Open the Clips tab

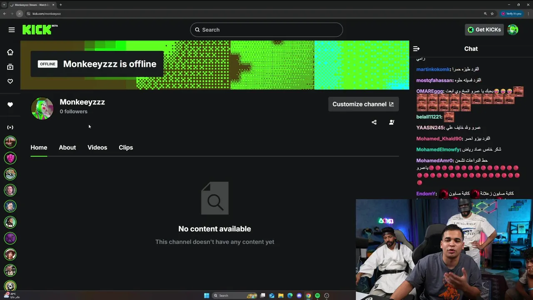click(126, 147)
